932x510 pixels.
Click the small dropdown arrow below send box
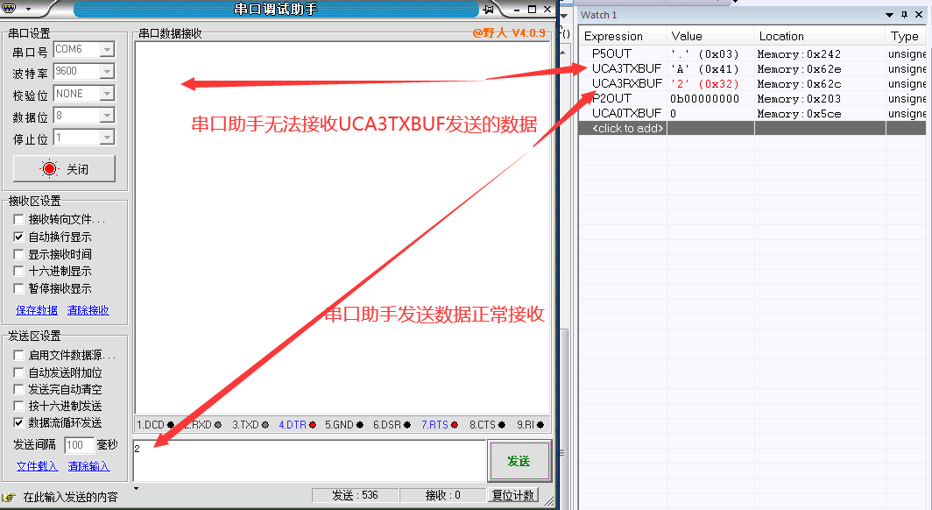(x=136, y=489)
